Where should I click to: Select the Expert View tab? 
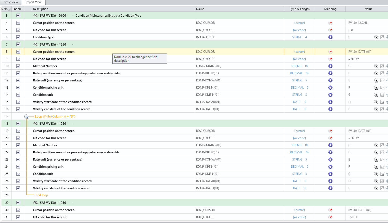[x=34, y=2]
